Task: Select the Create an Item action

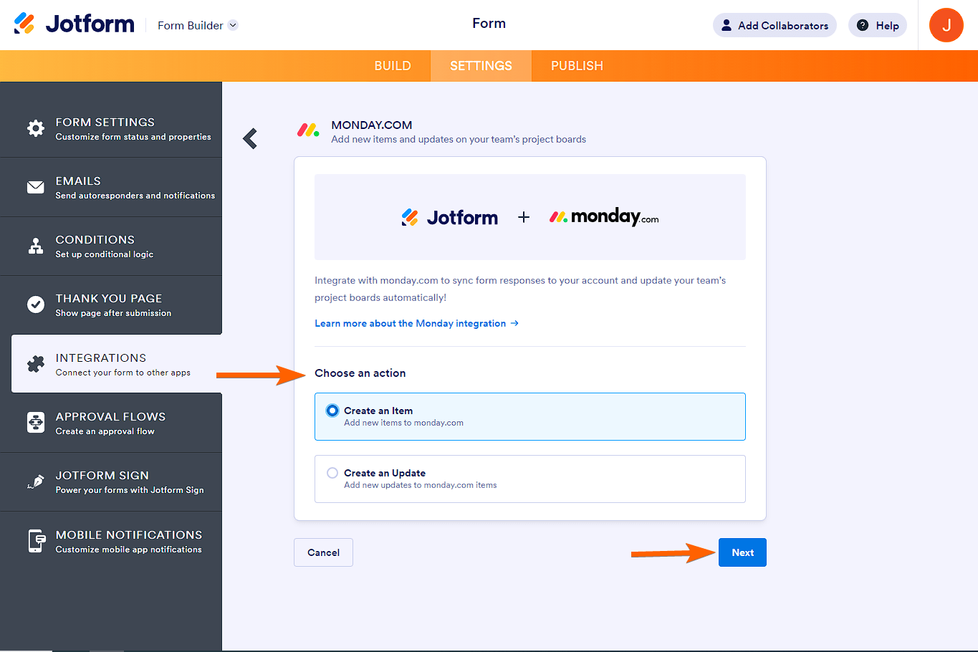Action: (530, 416)
